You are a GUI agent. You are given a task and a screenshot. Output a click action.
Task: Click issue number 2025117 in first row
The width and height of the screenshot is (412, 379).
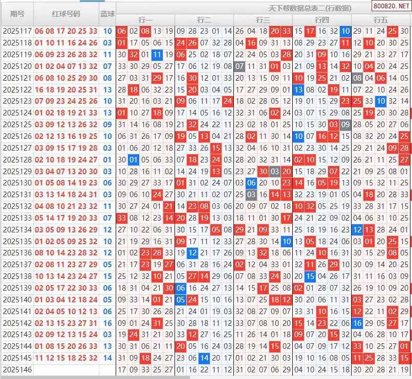pyautogui.click(x=17, y=31)
